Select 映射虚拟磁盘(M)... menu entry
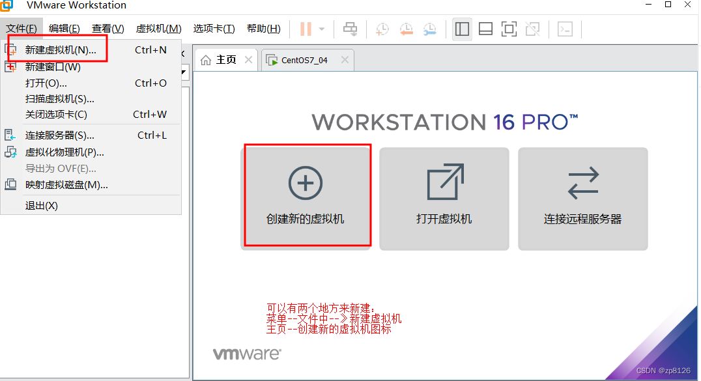Image resolution: width=701 pixels, height=381 pixels. tap(91, 185)
